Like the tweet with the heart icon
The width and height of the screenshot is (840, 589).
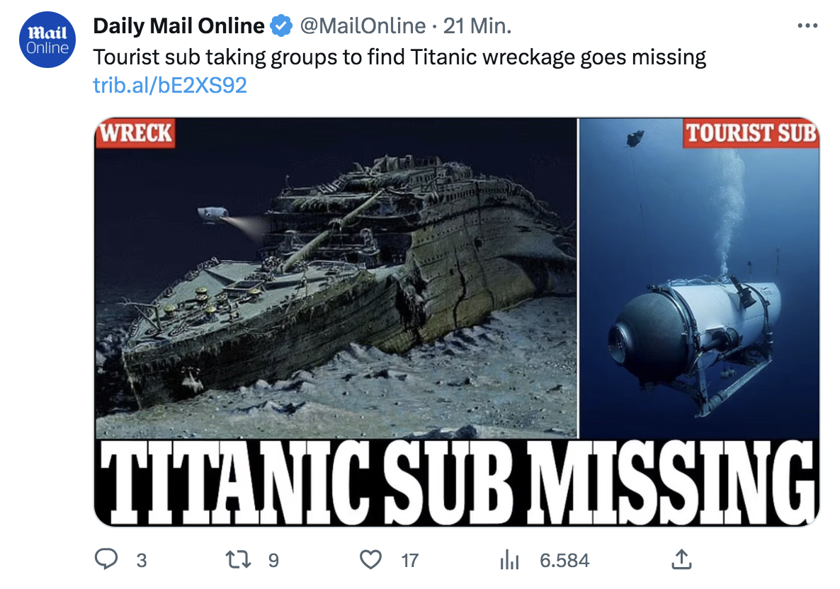pyautogui.click(x=370, y=561)
